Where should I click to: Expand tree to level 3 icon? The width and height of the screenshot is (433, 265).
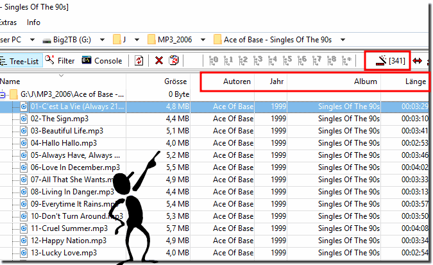coord(258,60)
